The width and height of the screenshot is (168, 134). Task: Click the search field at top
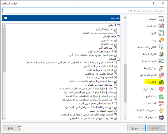[83, 10]
